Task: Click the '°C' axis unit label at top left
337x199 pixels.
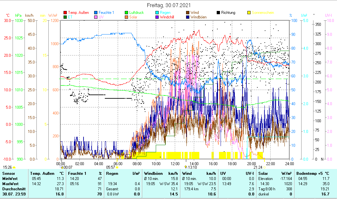Action: tap(8, 15)
